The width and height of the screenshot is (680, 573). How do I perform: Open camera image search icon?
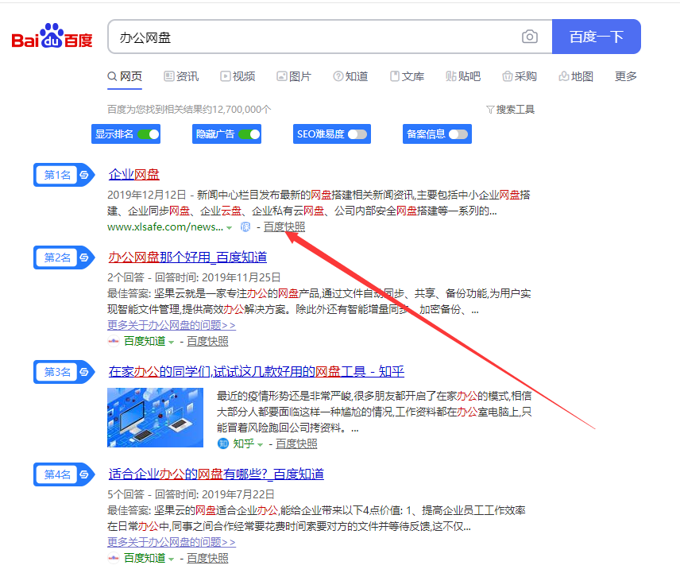pyautogui.click(x=530, y=37)
